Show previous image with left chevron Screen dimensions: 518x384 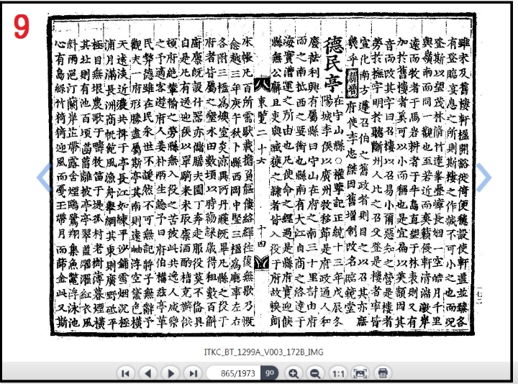pyautogui.click(x=43, y=177)
